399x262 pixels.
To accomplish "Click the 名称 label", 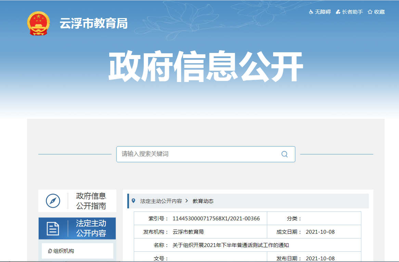I will [161, 245].
